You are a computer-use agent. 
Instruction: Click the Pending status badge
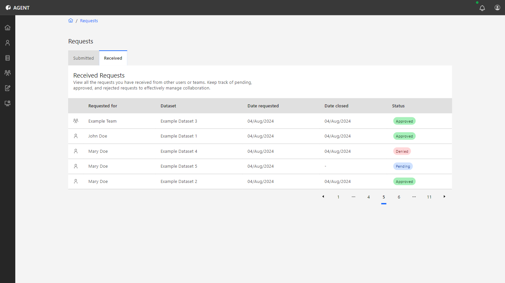403,166
